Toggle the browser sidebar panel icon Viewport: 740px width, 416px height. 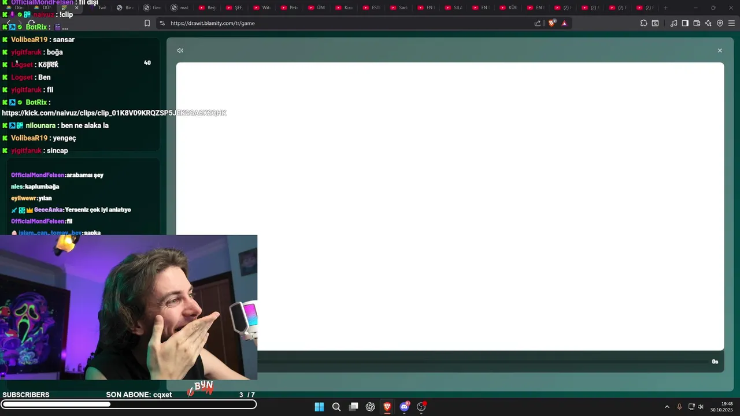tap(685, 23)
